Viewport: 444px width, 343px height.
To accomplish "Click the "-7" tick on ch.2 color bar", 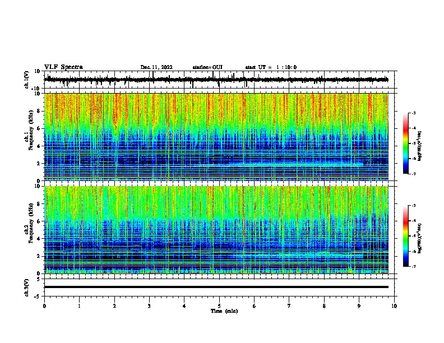I will (413, 266).
